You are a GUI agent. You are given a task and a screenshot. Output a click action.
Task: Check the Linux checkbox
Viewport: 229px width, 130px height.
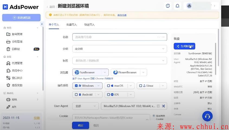click(x=141, y=86)
